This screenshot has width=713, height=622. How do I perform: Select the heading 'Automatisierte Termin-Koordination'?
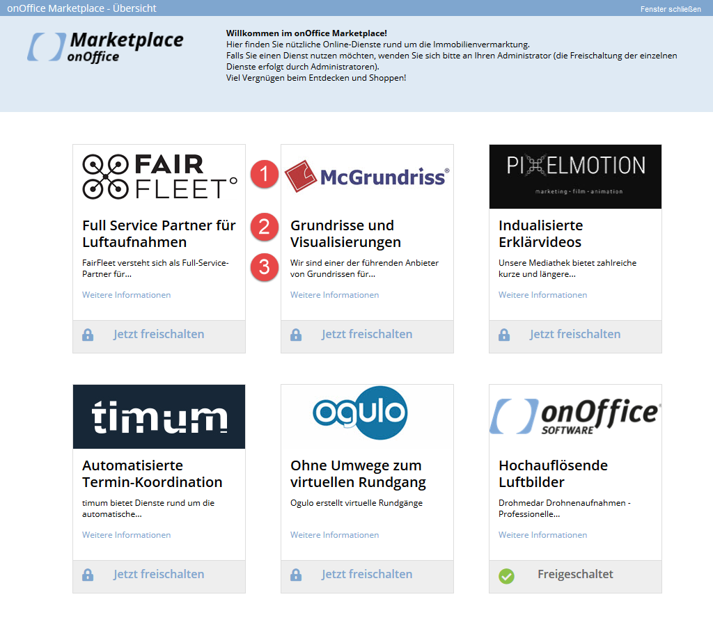pyautogui.click(x=152, y=474)
